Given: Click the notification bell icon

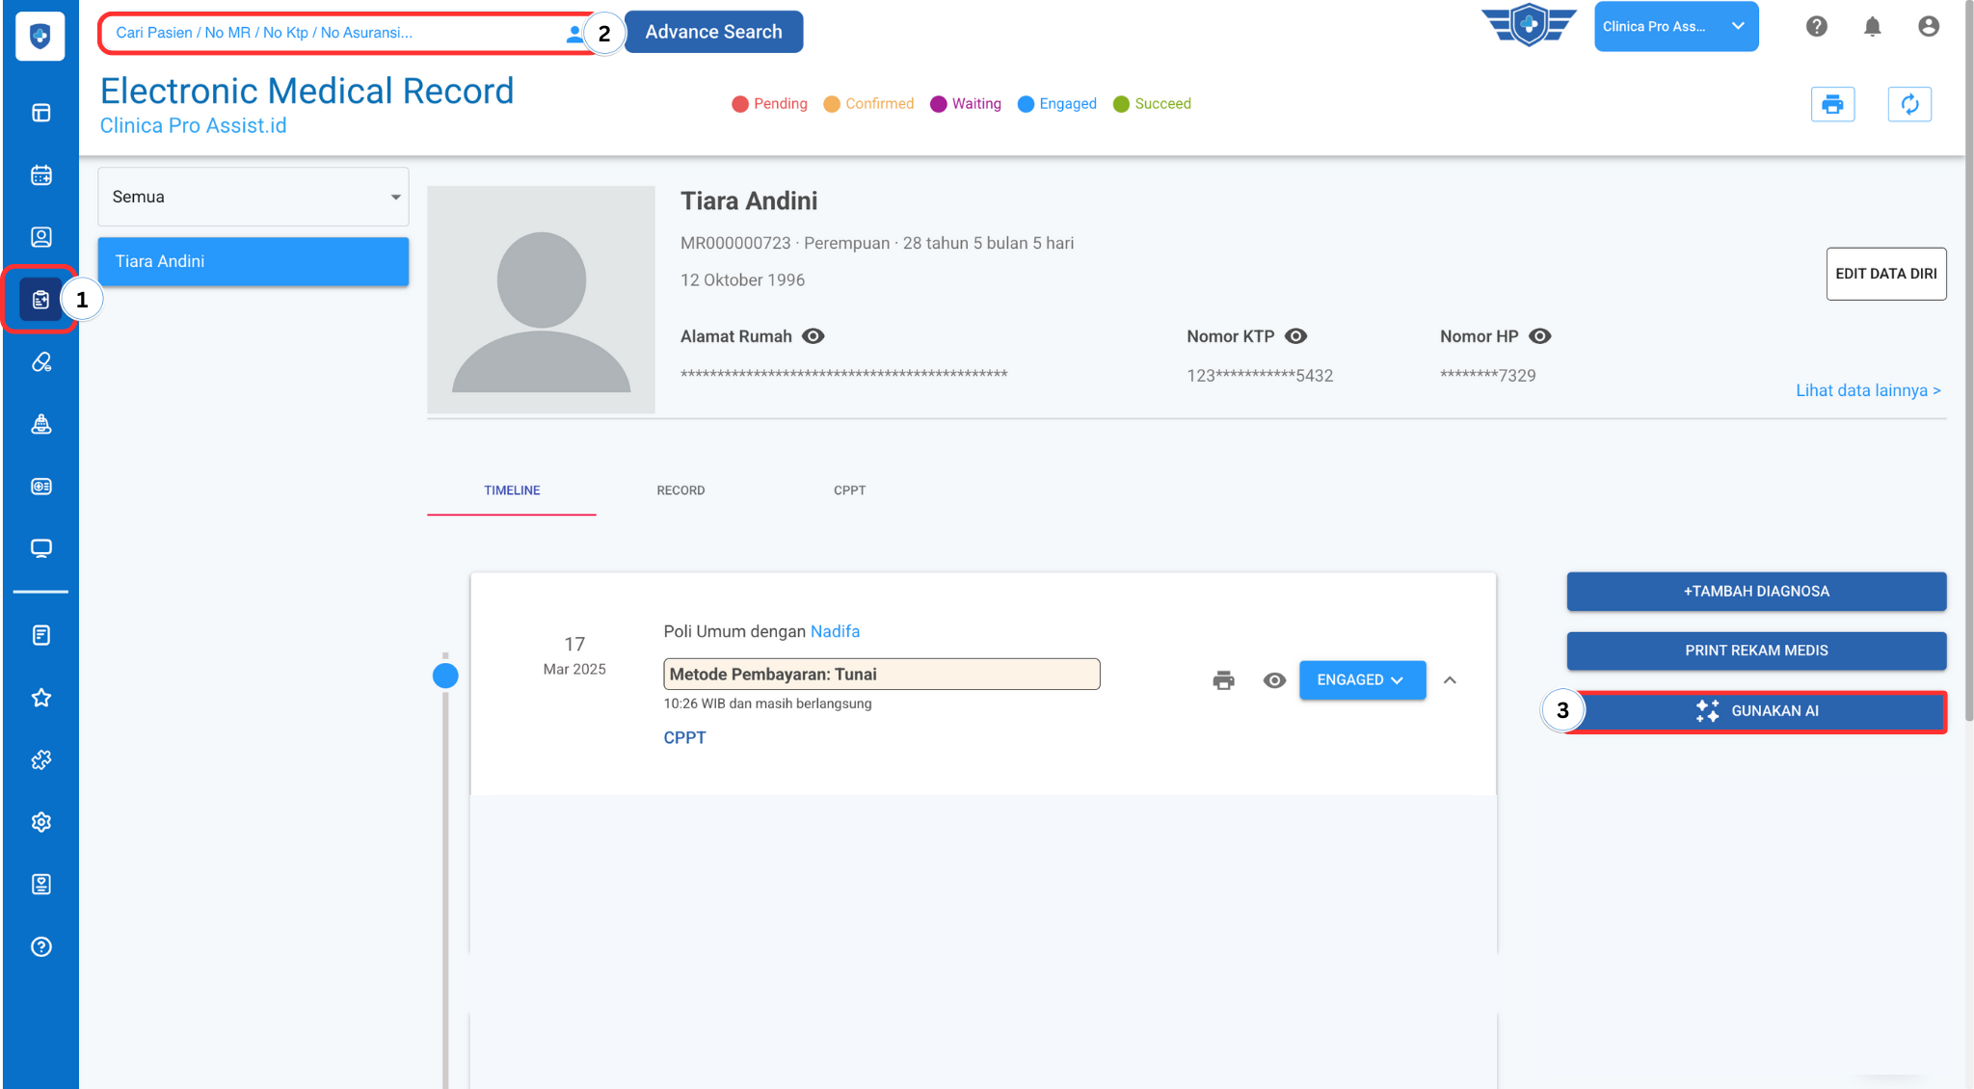Looking at the screenshot, I should point(1872,27).
